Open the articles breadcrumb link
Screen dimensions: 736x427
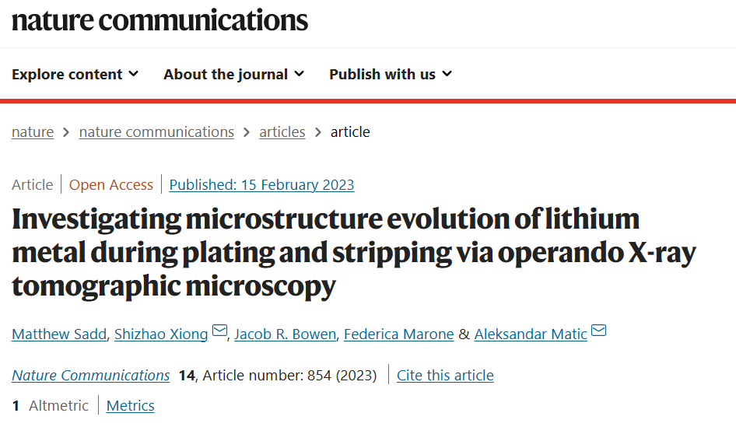pos(282,132)
